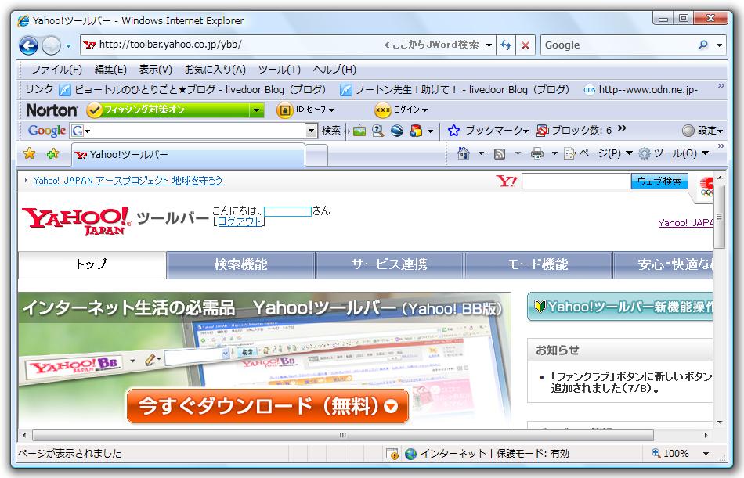Select the Yahoo!ツールバー browser tab

coord(187,155)
